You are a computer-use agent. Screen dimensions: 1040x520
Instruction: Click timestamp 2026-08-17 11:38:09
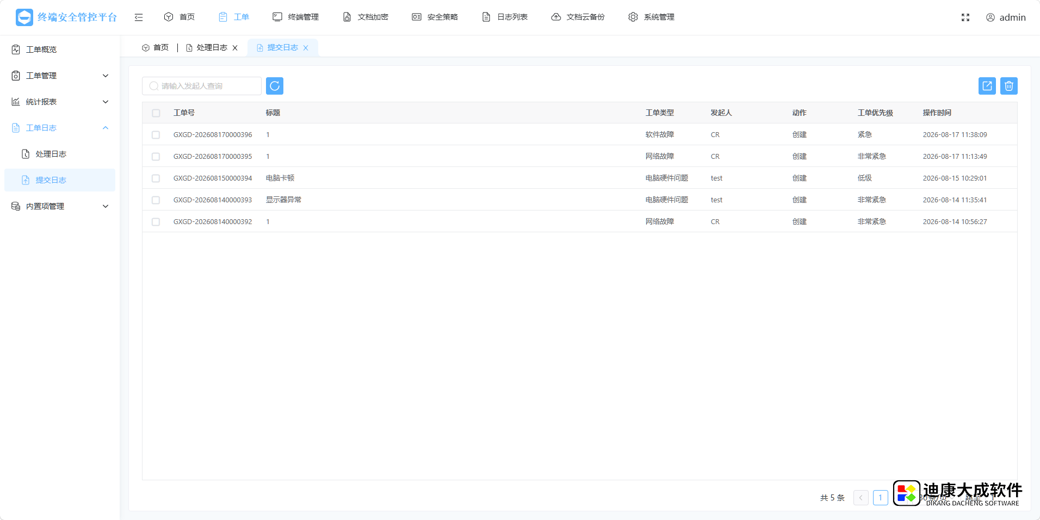[955, 134]
